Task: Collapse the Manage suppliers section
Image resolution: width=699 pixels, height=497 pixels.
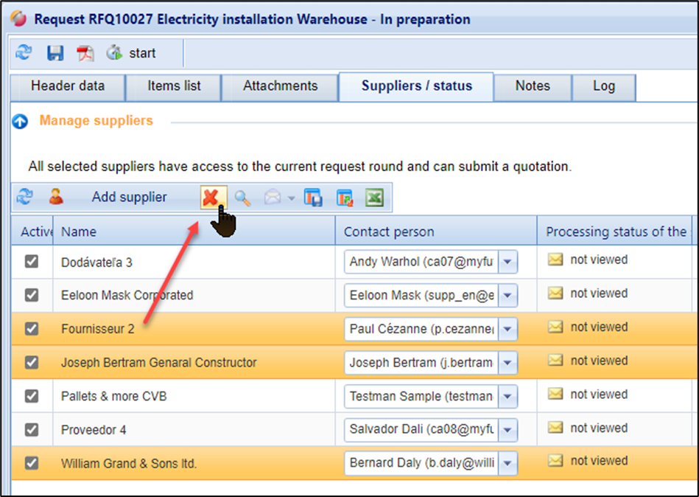Action: coord(21,121)
